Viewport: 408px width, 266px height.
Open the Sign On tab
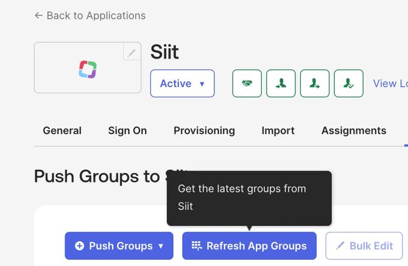pyautogui.click(x=127, y=130)
